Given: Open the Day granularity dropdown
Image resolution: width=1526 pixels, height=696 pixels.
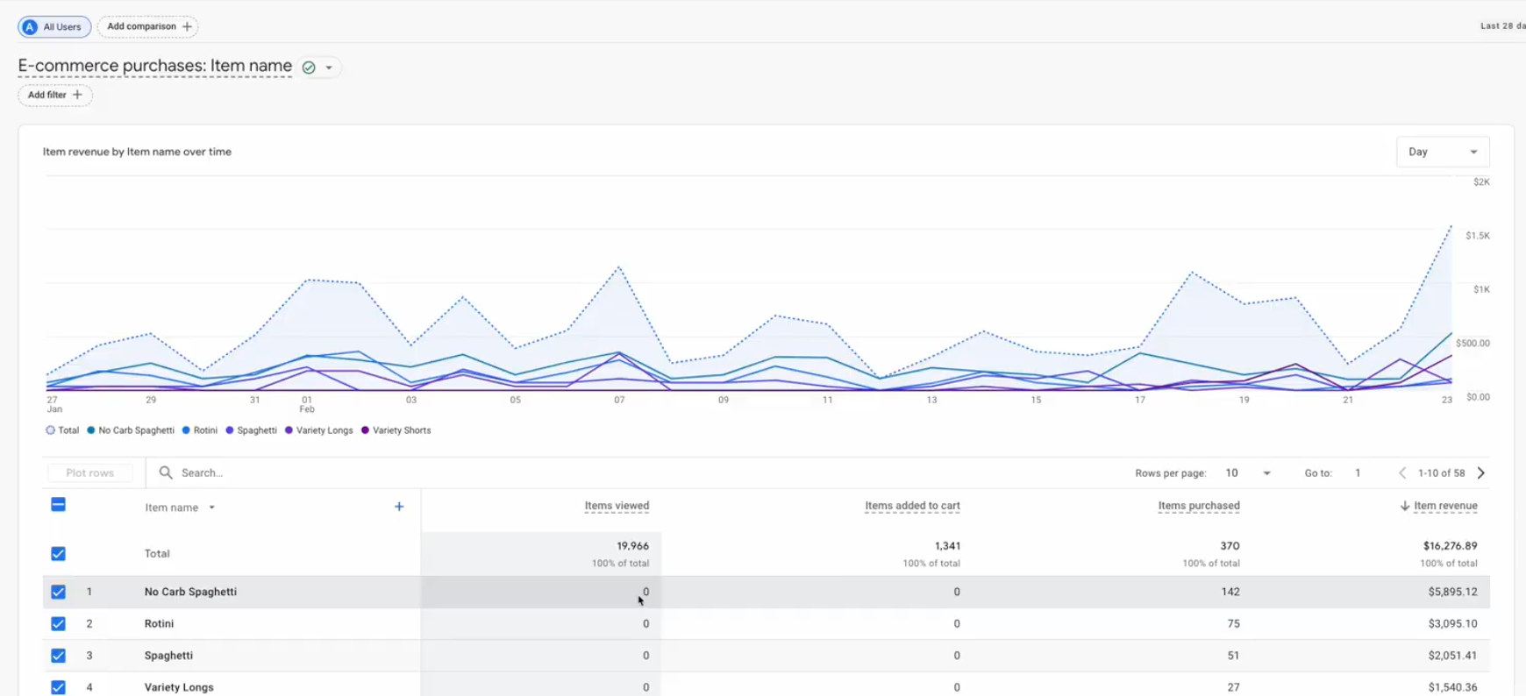Looking at the screenshot, I should point(1443,152).
